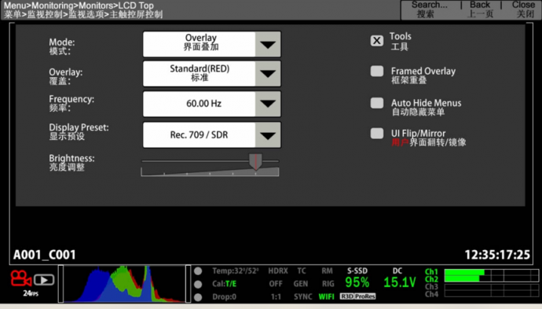This screenshot has height=309, width=542.
Task: Tap the Temp 32°/52° status indicator
Action: click(235, 271)
